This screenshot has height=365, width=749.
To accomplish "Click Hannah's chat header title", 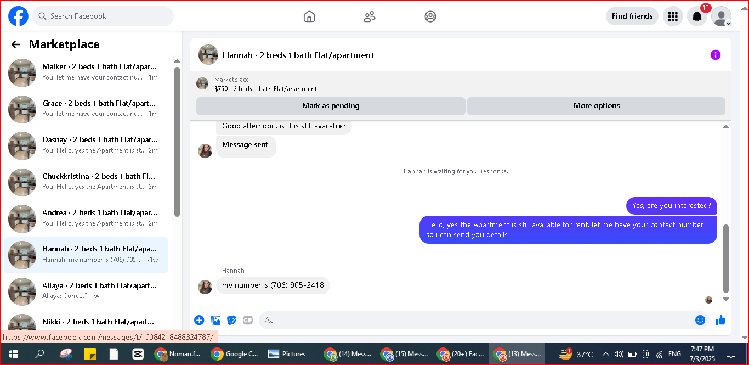I will tap(298, 55).
